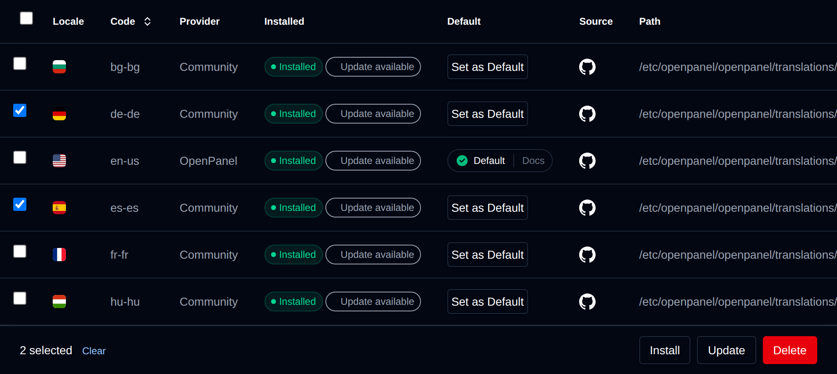This screenshot has height=374, width=837.
Task: Click the green Default checkmark icon
Action: click(x=462, y=161)
